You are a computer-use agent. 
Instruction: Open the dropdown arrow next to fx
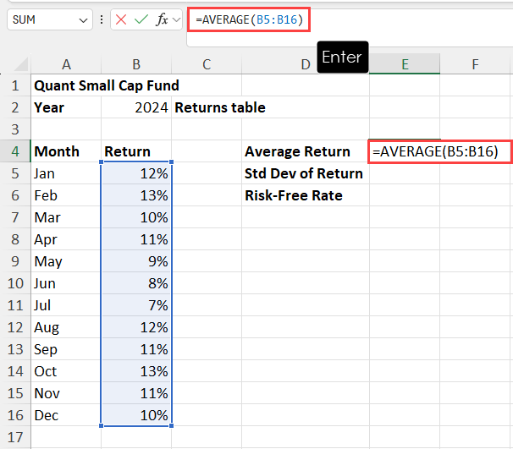coord(176,20)
